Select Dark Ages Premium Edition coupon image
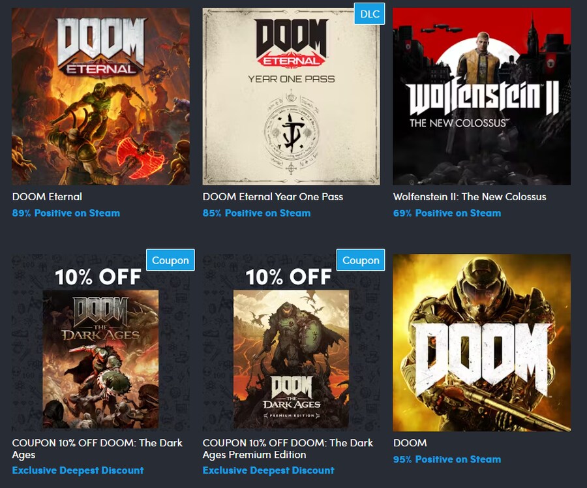 (x=292, y=343)
